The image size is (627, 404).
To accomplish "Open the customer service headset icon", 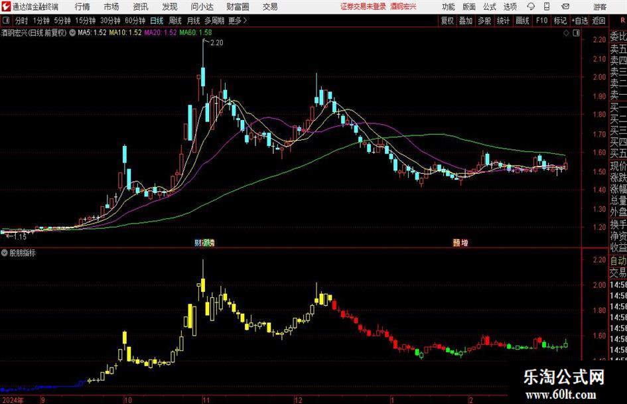I will [531, 7].
